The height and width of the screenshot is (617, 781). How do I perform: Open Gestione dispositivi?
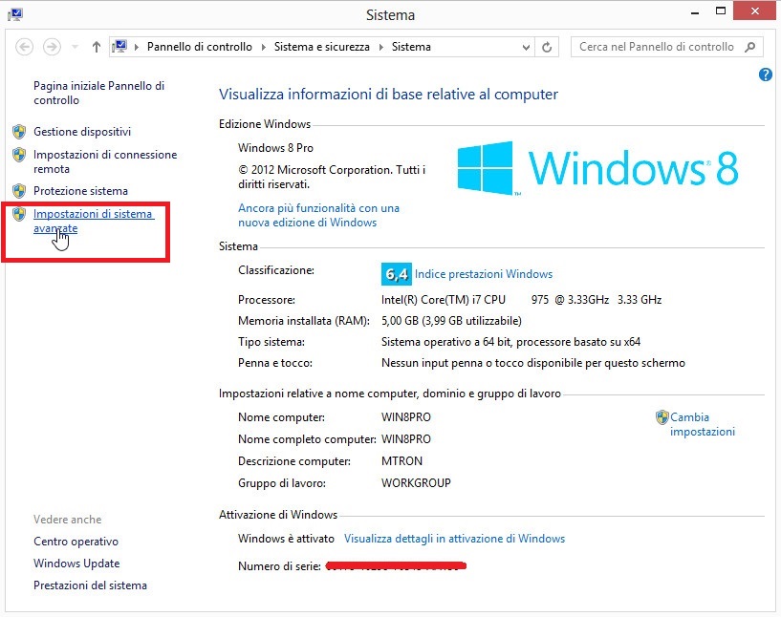[82, 132]
